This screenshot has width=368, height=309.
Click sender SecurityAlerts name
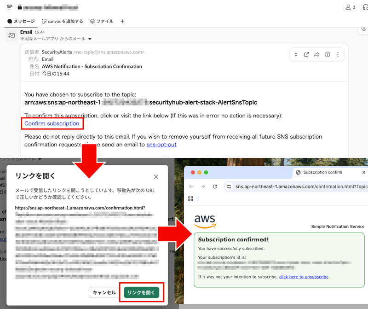point(57,52)
